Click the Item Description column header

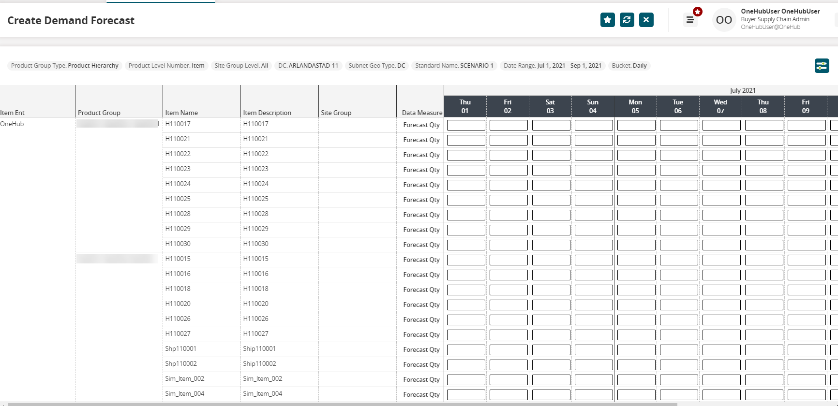click(267, 113)
